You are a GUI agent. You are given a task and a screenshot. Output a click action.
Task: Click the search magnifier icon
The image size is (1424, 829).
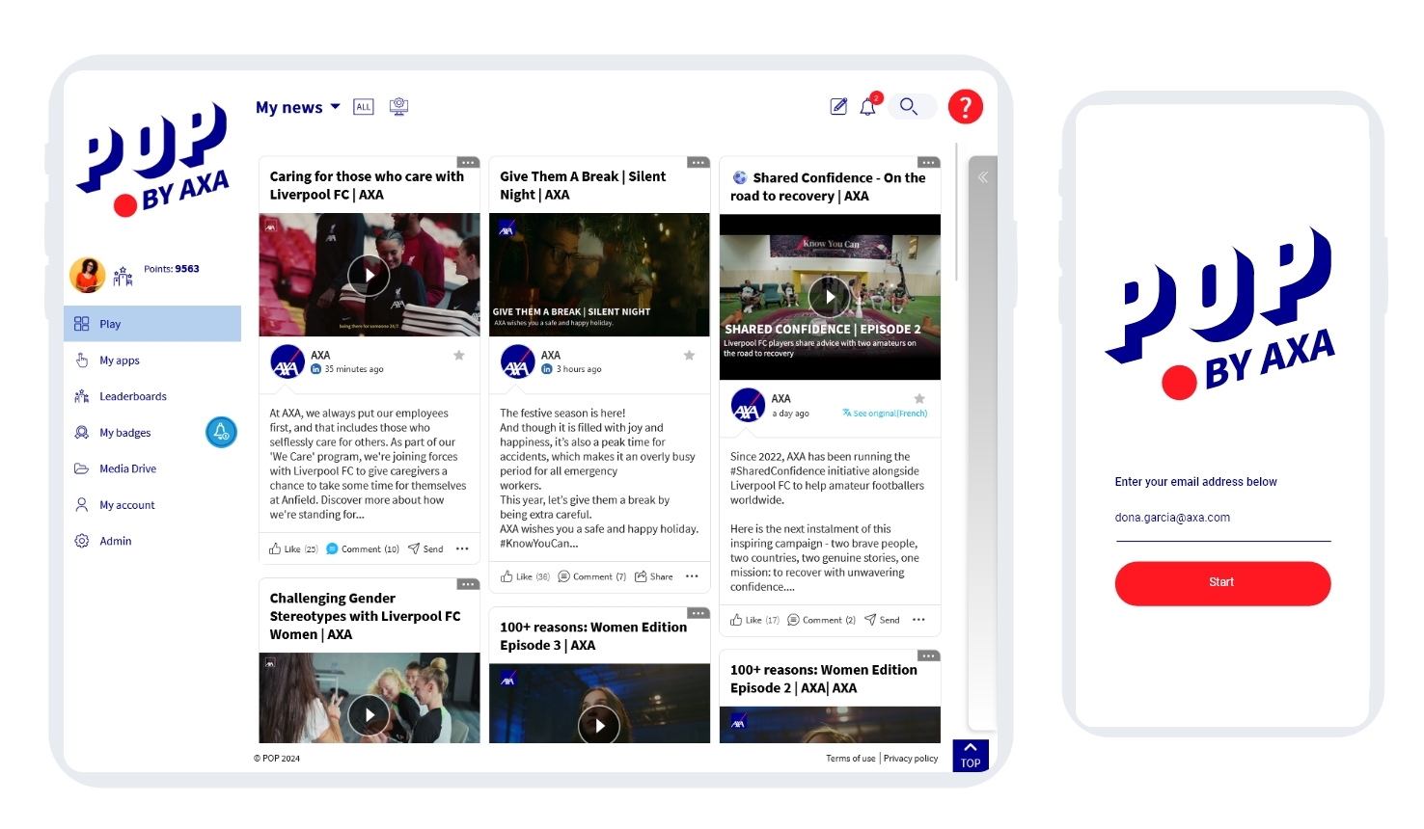pos(909,106)
